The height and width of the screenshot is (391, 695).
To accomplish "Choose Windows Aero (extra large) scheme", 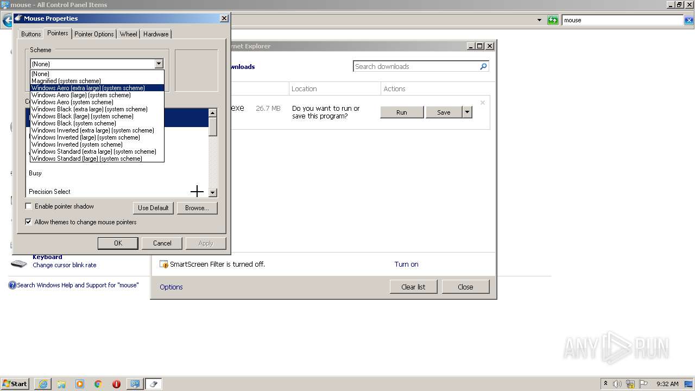I will point(97,88).
